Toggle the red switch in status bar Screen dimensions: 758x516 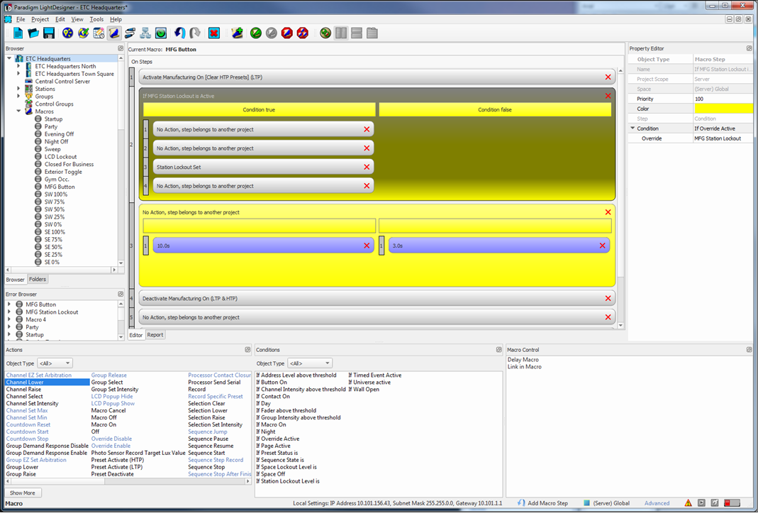(x=732, y=503)
